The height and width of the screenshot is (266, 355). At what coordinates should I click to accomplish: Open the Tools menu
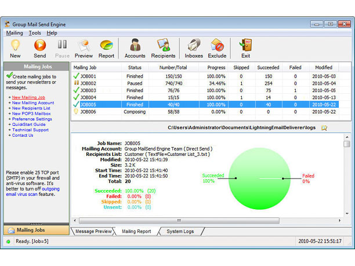tap(35, 33)
